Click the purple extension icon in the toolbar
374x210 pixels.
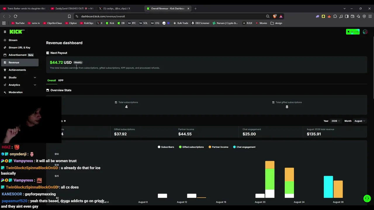[x=318, y=16]
